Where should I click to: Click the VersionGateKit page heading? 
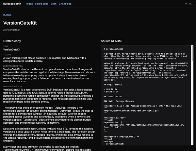pyautogui.click(x=20, y=23)
